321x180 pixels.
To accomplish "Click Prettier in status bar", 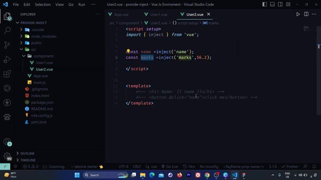I will [x=290, y=166].
